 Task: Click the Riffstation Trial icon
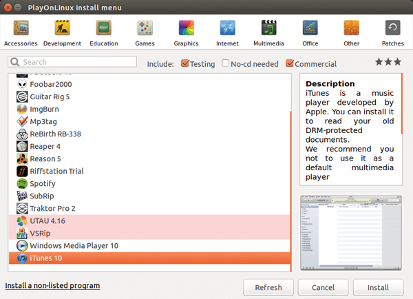pos(22,171)
